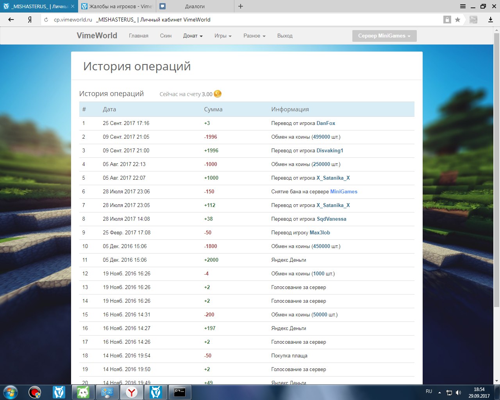Screen dimensions: 500x400
Task: Click the Сумма column header
Action: [x=213, y=109]
